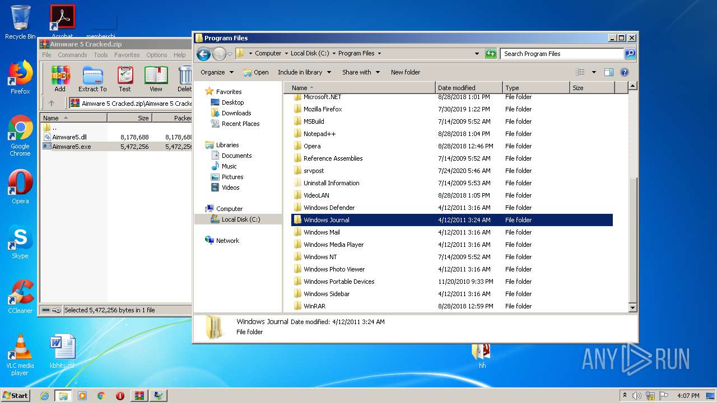Click the Start button

pos(16,396)
